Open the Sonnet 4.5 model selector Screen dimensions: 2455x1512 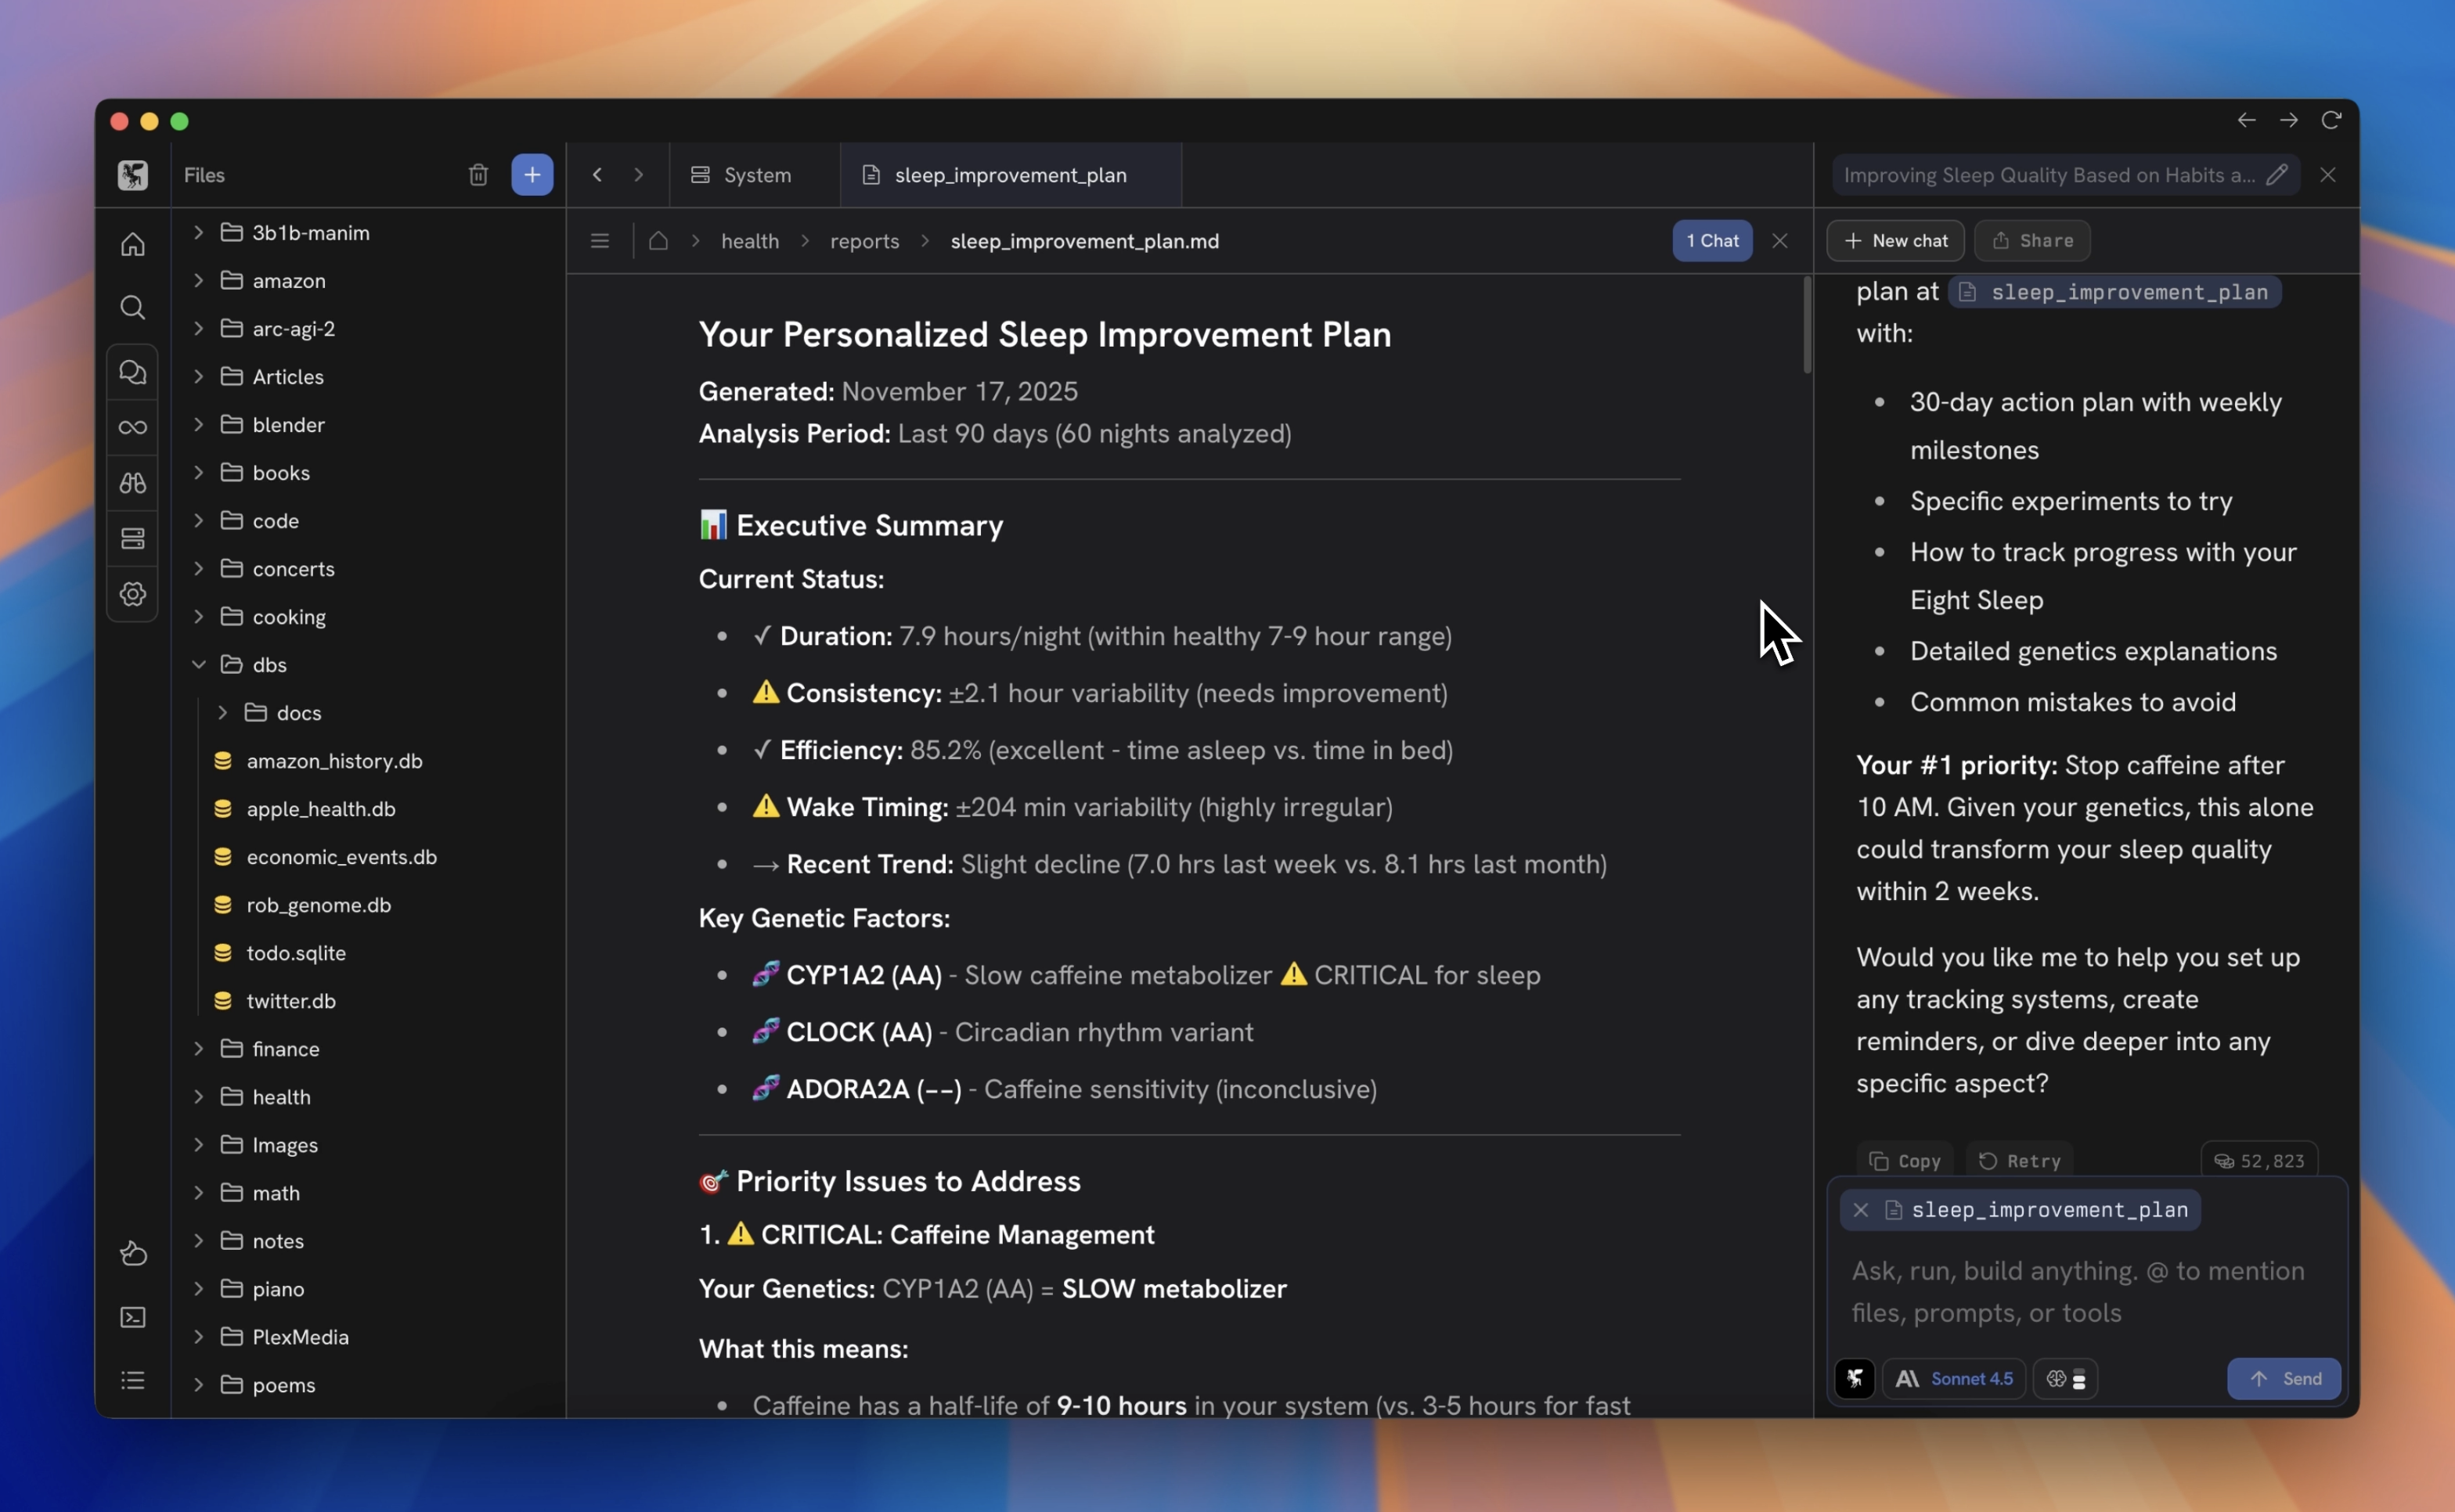click(x=1954, y=1379)
